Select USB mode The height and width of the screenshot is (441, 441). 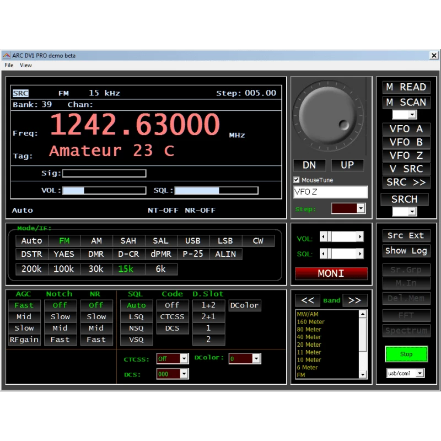coord(193,241)
